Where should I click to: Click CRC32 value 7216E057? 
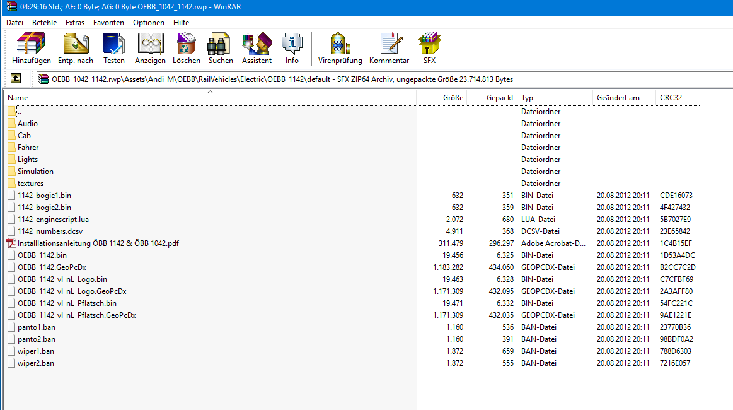click(675, 363)
